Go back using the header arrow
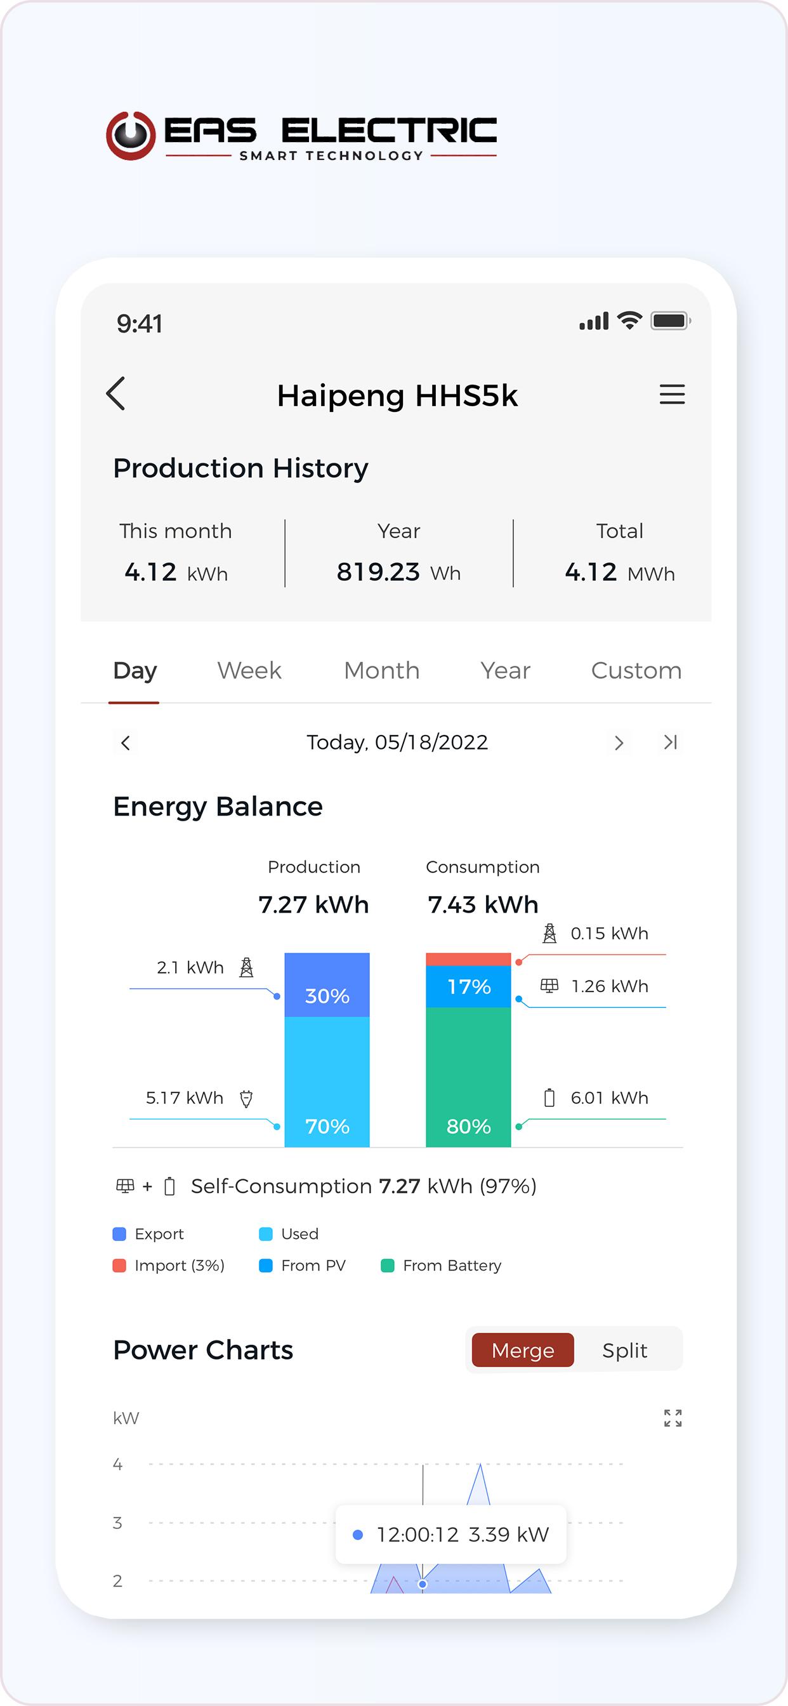This screenshot has height=1706, width=788. coord(116,394)
